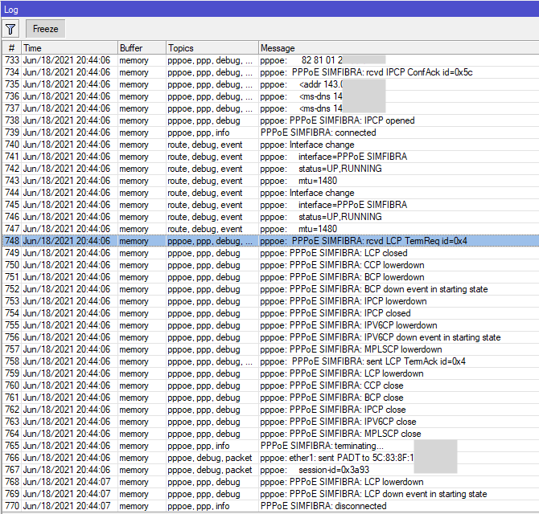Select row 762 IPCP close
The image size is (539, 514).
coord(270,410)
